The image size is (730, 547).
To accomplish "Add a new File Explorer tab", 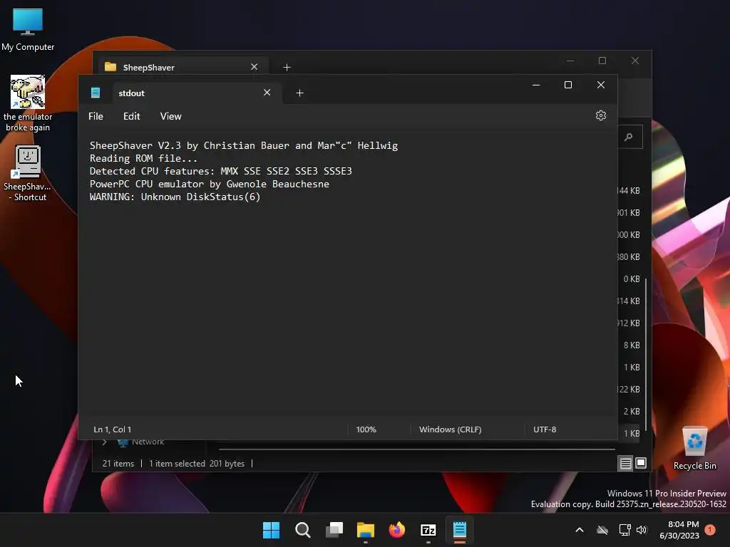I will tap(287, 68).
